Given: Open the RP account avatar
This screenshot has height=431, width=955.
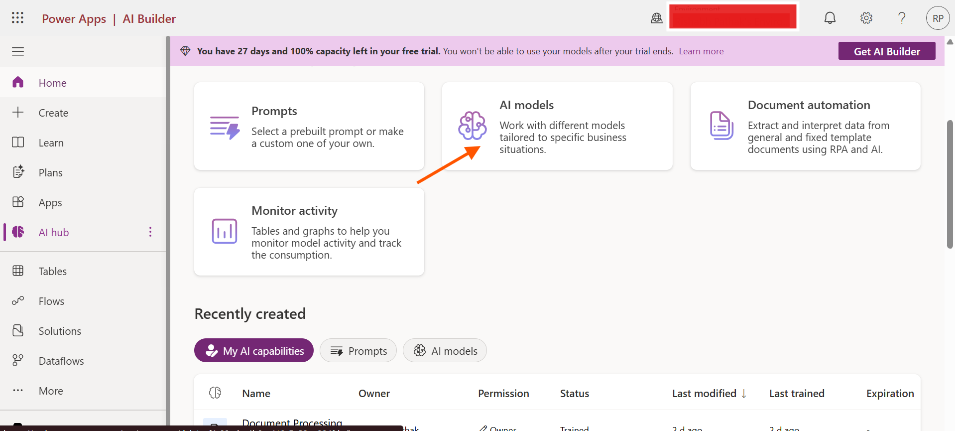Looking at the screenshot, I should pos(938,18).
